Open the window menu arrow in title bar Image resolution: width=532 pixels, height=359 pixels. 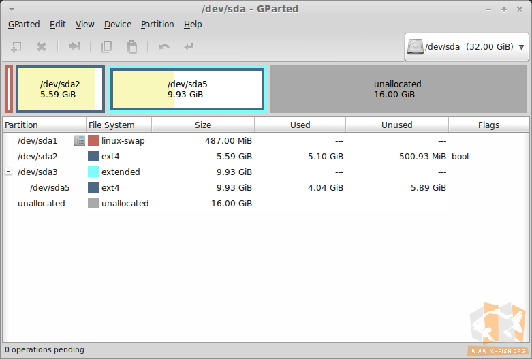pyautogui.click(x=11, y=10)
